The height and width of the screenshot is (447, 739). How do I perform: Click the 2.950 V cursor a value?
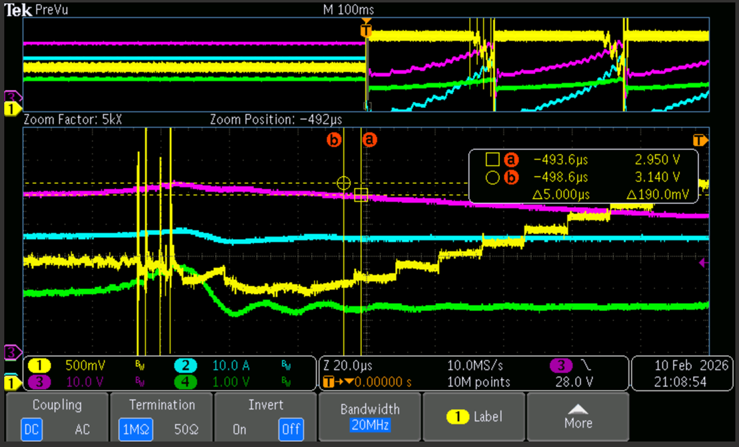(658, 160)
